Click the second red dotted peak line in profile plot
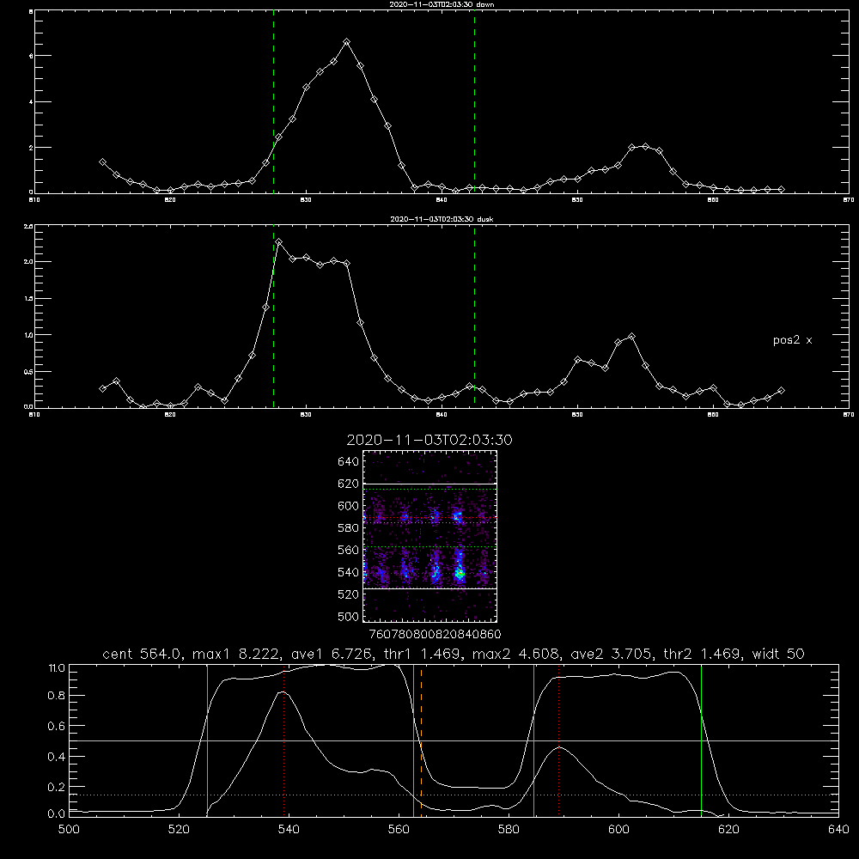This screenshot has width=859, height=859. (x=559, y=740)
